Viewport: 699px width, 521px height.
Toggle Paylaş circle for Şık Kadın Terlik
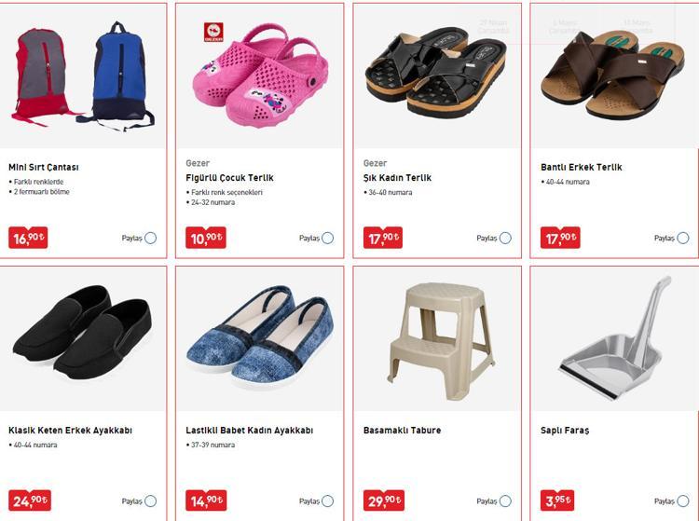tap(505, 238)
